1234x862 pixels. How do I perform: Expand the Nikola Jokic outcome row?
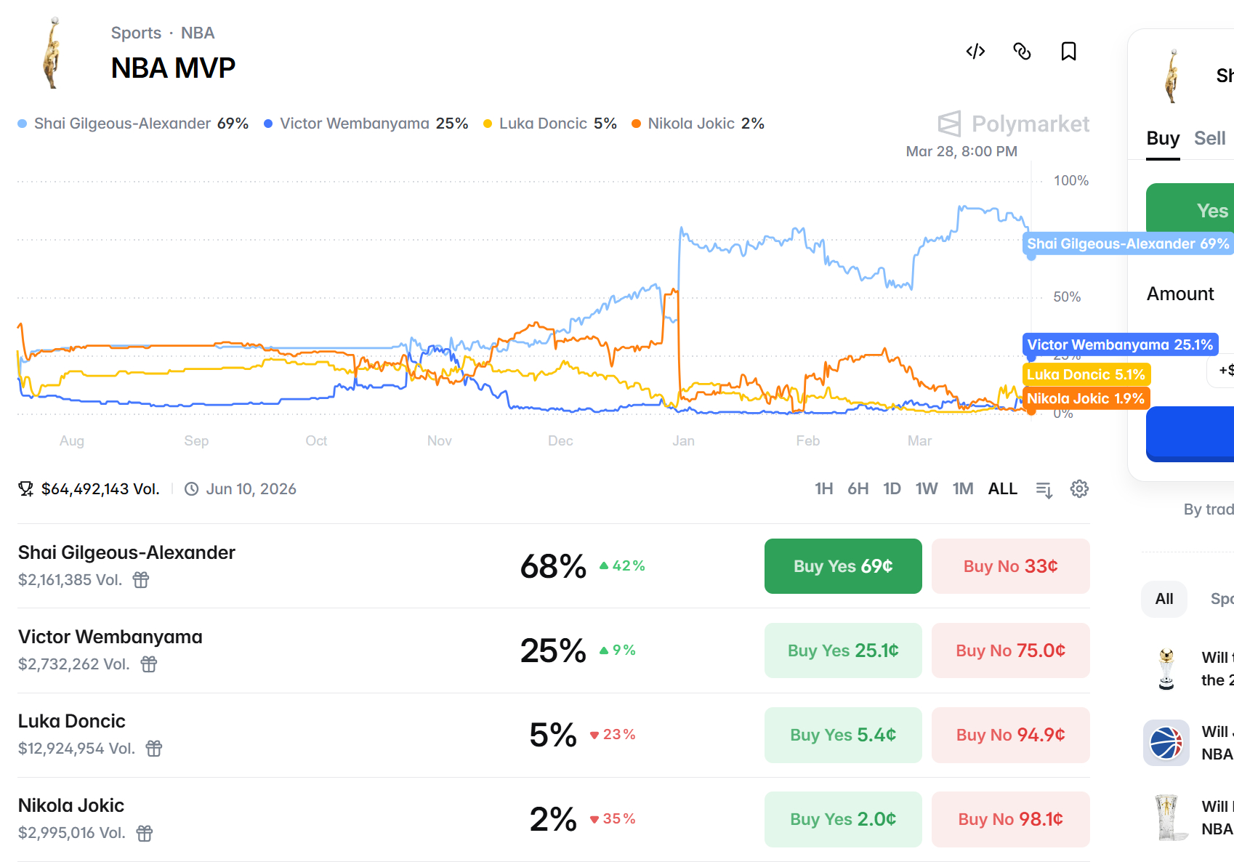(70, 805)
